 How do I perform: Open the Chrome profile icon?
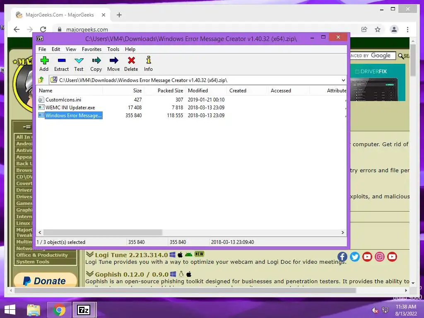pyautogui.click(x=394, y=29)
